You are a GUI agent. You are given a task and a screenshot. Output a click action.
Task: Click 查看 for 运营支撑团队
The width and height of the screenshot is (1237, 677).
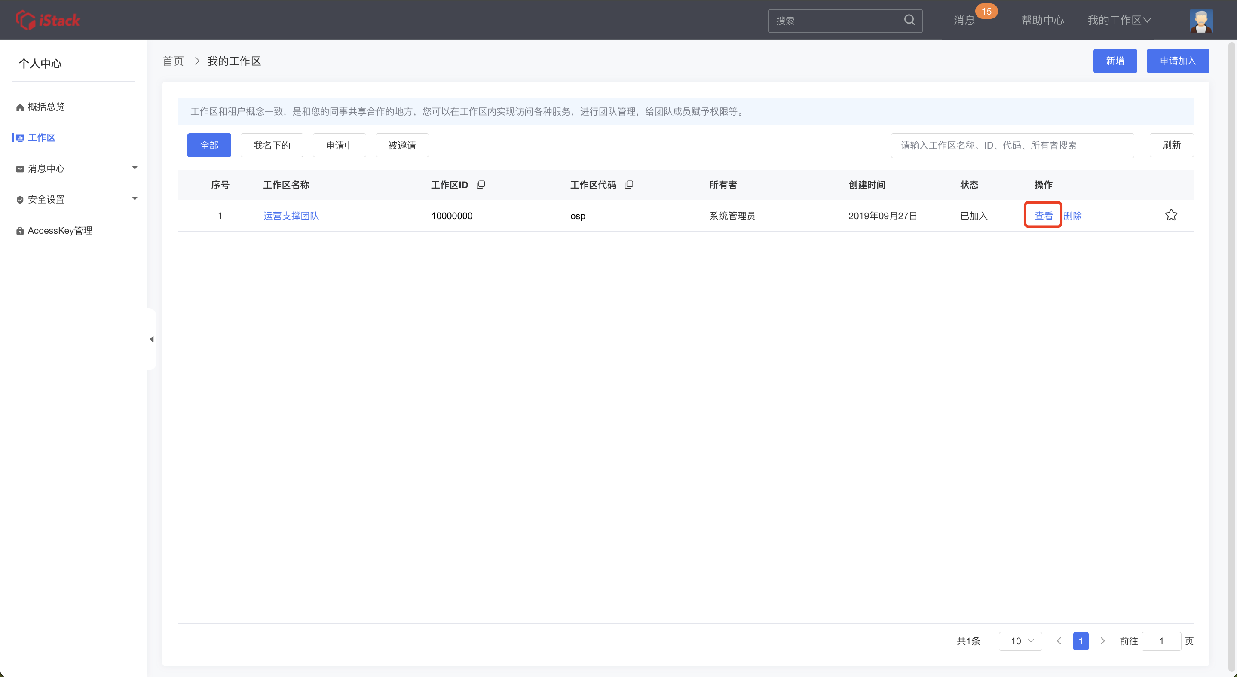1043,216
